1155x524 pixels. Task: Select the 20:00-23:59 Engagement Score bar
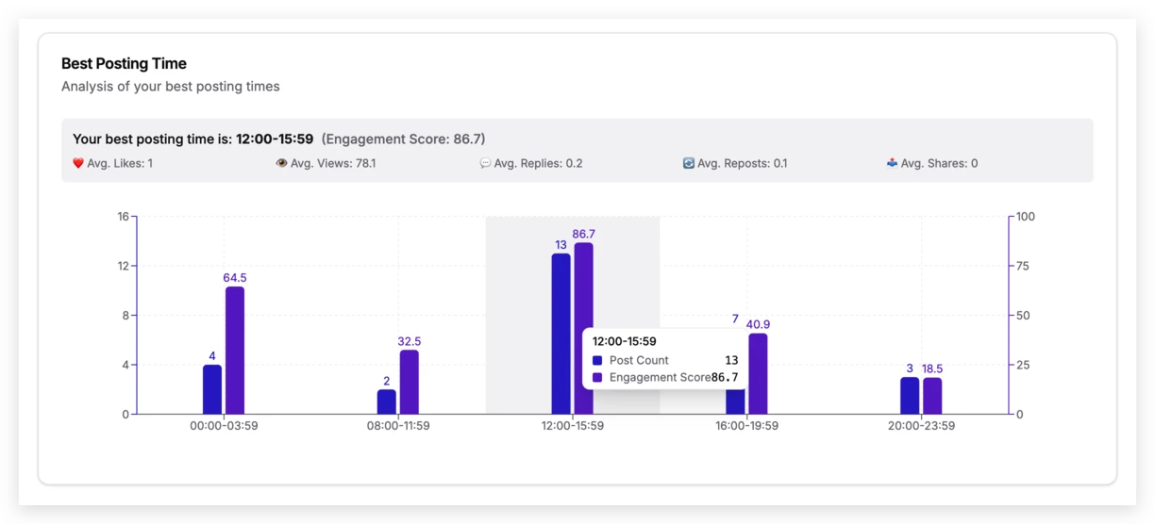point(932,396)
